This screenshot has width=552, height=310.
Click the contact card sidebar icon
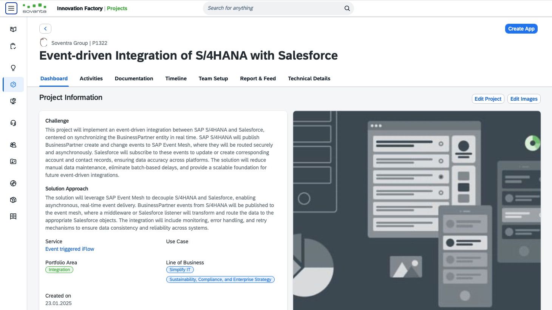[13, 161]
